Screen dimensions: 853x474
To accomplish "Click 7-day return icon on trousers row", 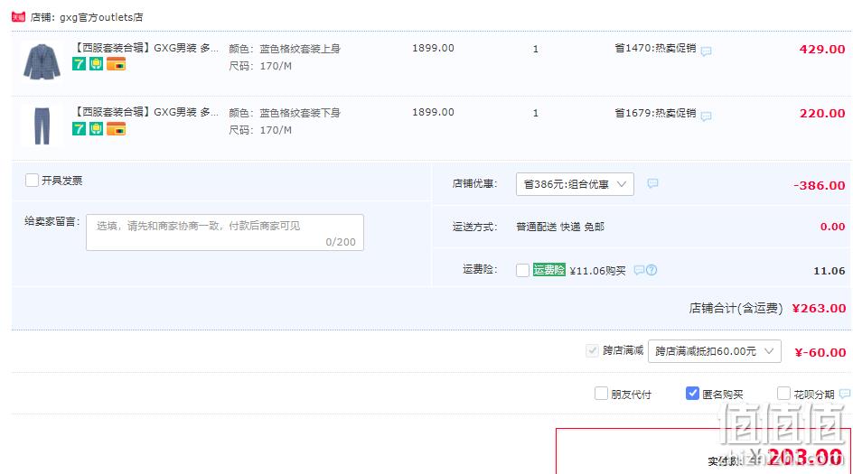I will [79, 128].
